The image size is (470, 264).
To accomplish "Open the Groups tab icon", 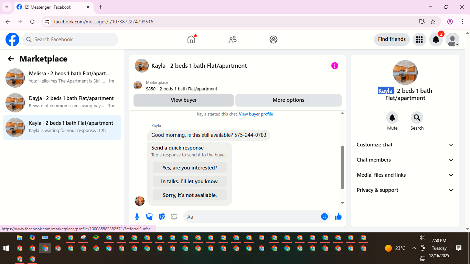I will (274, 40).
